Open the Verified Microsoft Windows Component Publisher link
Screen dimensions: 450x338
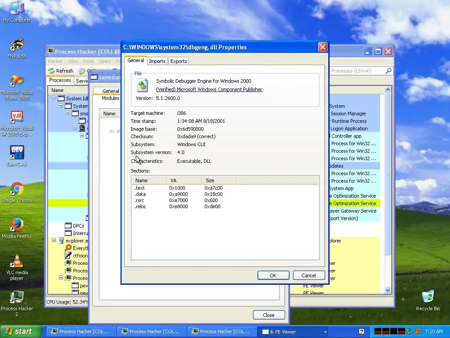(209, 89)
